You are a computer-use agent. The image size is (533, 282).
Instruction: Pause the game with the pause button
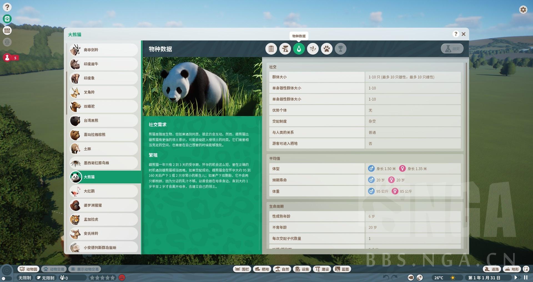tap(526, 277)
